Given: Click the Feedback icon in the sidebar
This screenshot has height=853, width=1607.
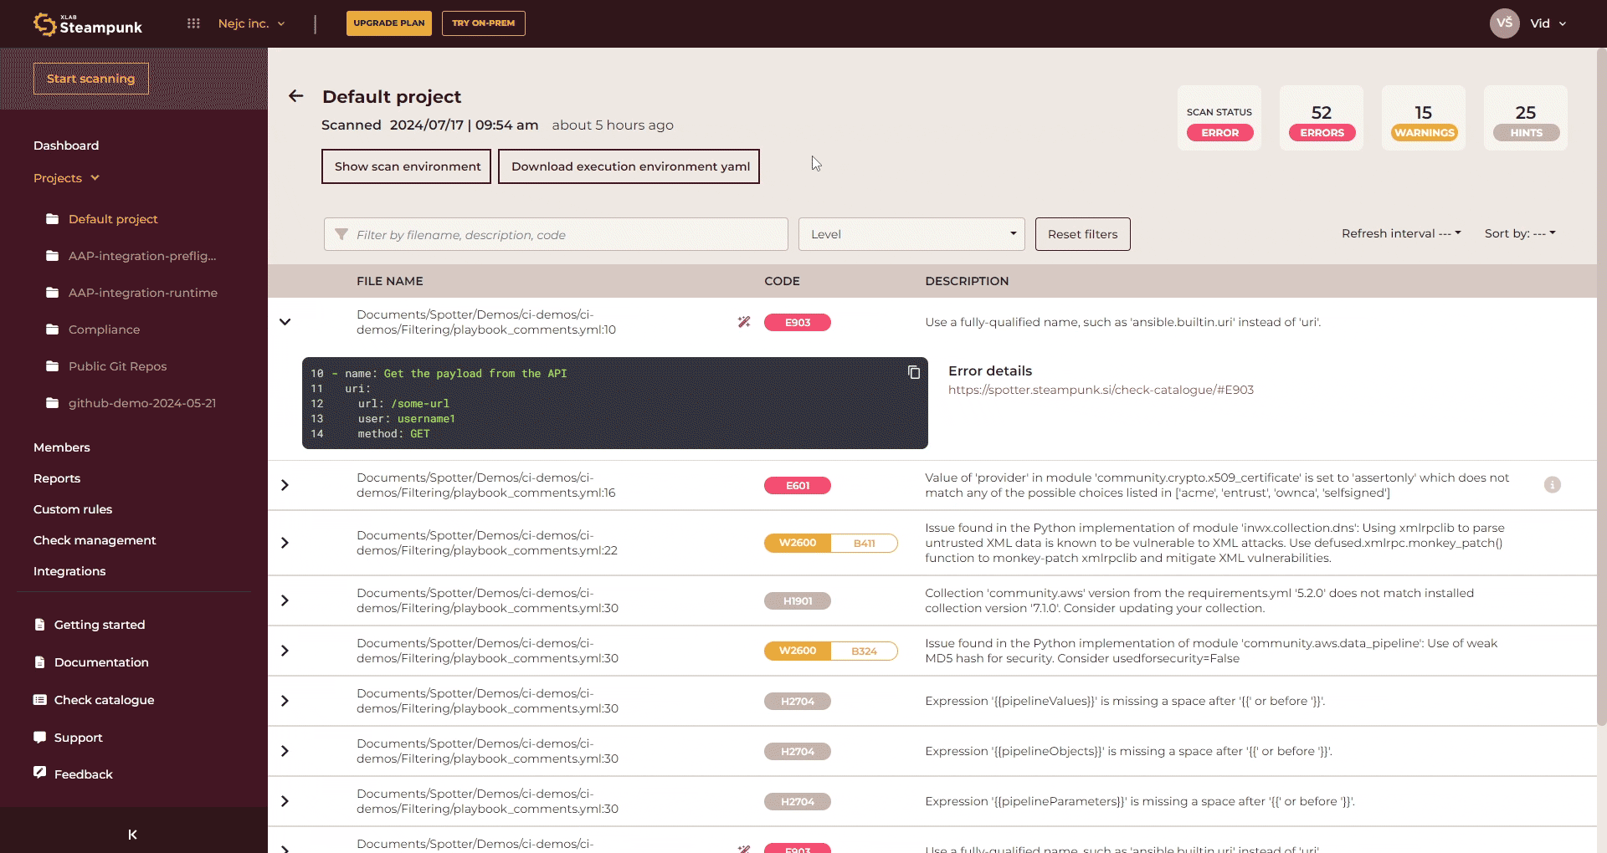Looking at the screenshot, I should 39,773.
